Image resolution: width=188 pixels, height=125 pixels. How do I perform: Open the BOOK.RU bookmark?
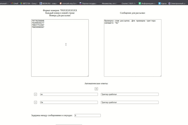click(49, 3)
